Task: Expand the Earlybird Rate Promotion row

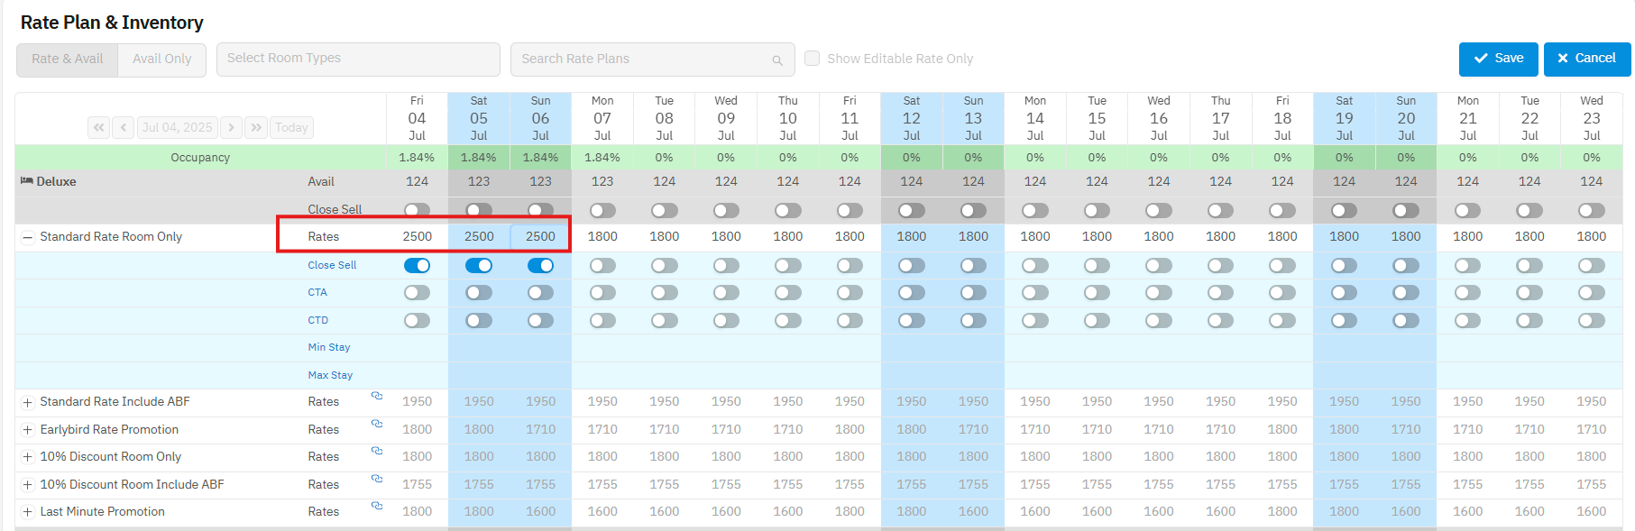Action: point(28,430)
